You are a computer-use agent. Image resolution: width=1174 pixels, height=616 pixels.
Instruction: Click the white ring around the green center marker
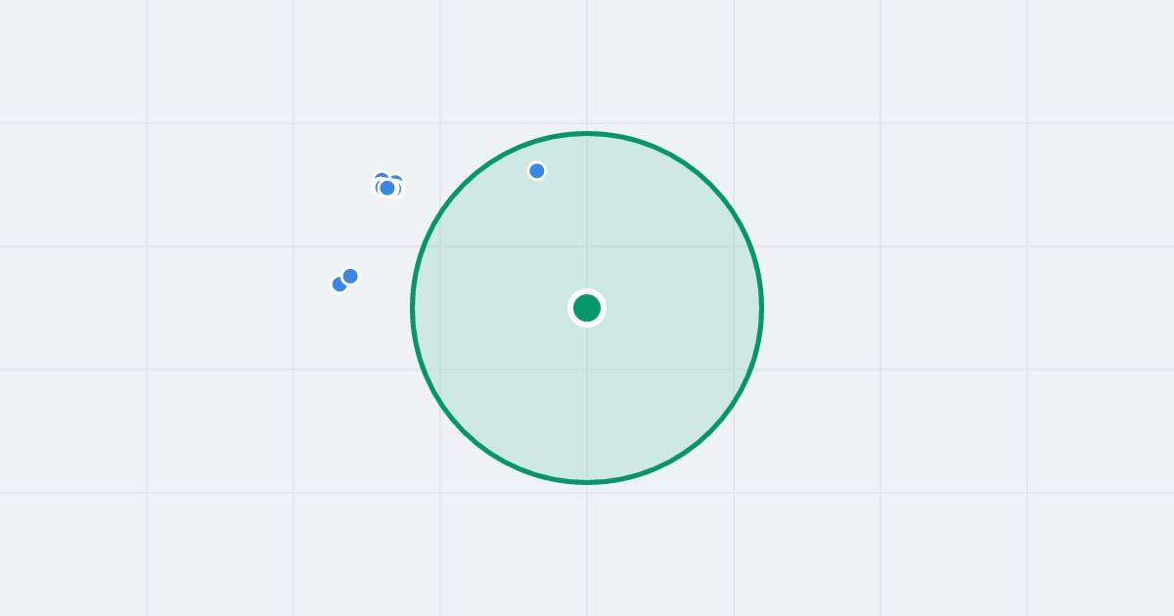click(x=587, y=291)
